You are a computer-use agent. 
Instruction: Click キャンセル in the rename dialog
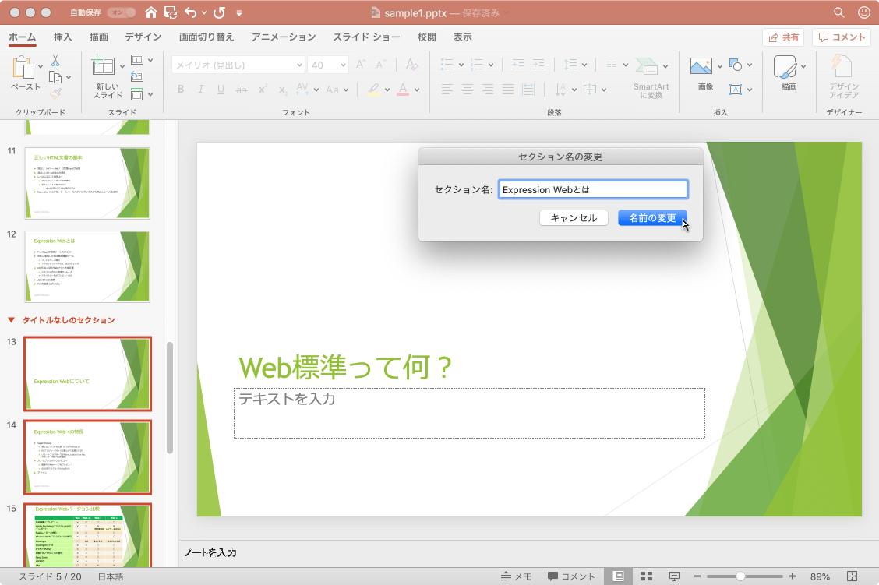click(x=574, y=218)
